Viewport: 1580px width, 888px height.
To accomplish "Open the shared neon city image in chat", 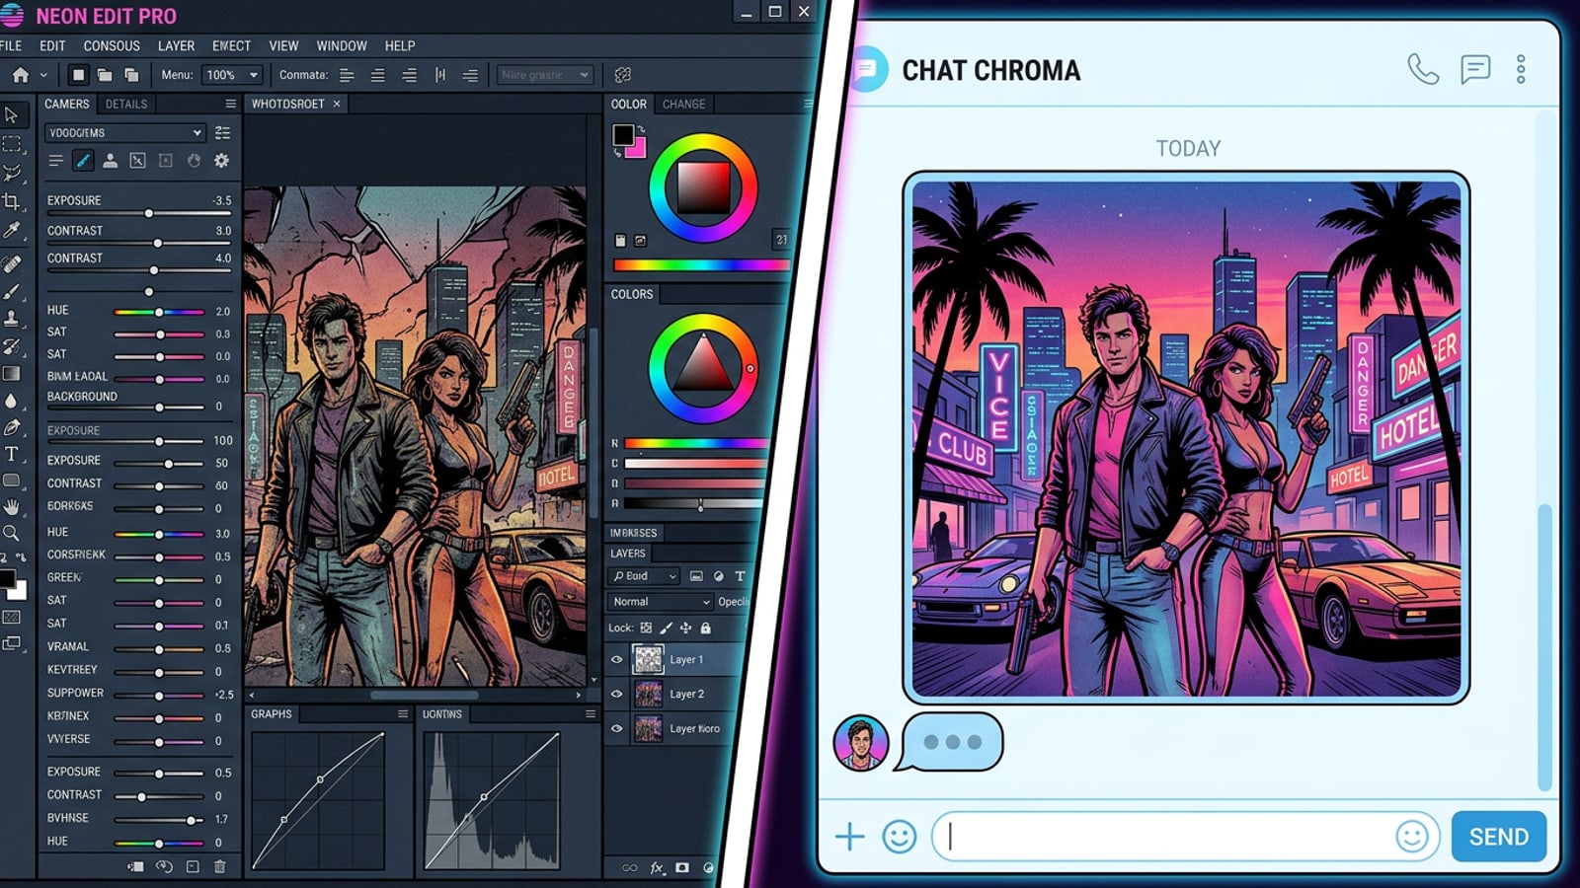I will tap(1186, 438).
